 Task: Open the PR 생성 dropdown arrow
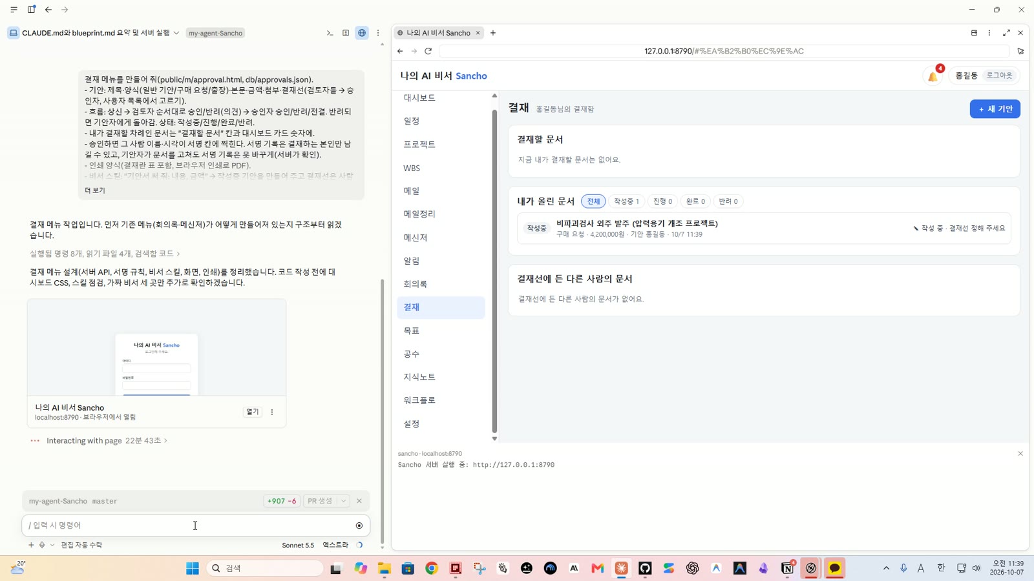[344, 501]
